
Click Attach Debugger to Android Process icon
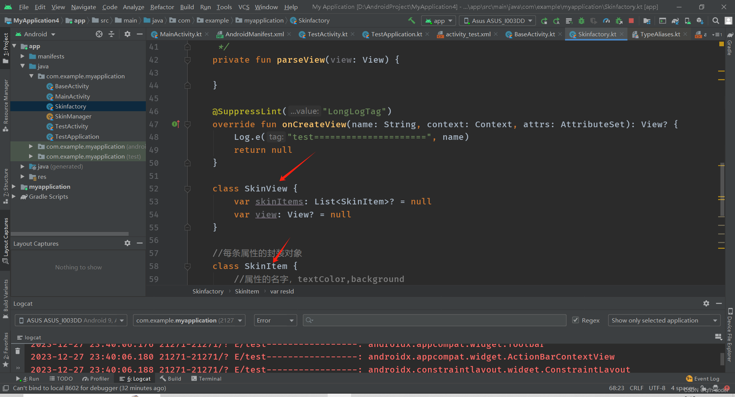(x=619, y=21)
